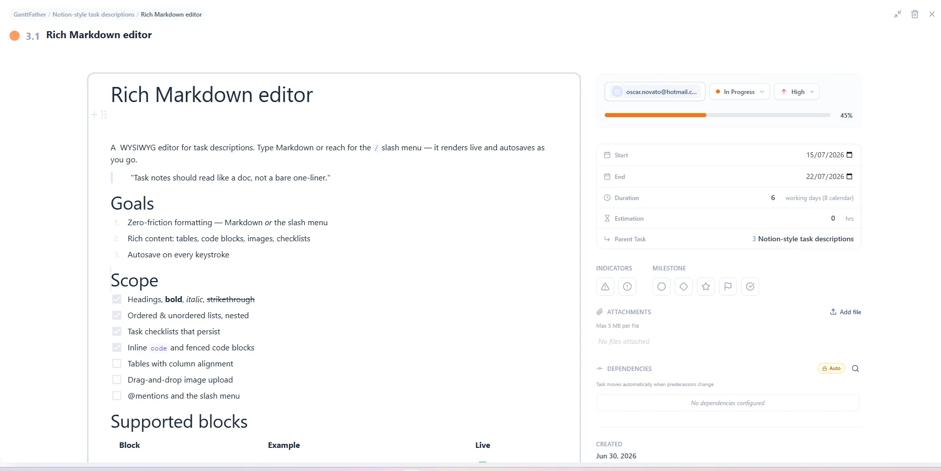The height and width of the screenshot is (471, 941).
Task: Click the 'Supported blocks' heading
Action: pos(179,421)
